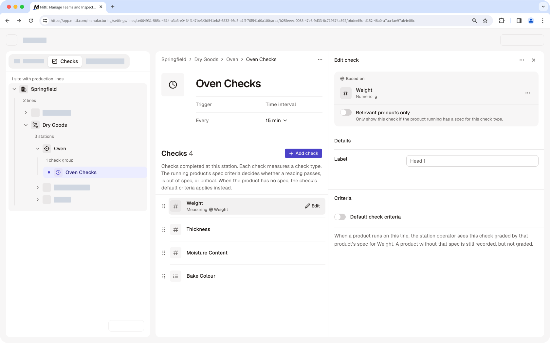
Task: Click the Oven station target icon
Action: pyautogui.click(x=47, y=149)
